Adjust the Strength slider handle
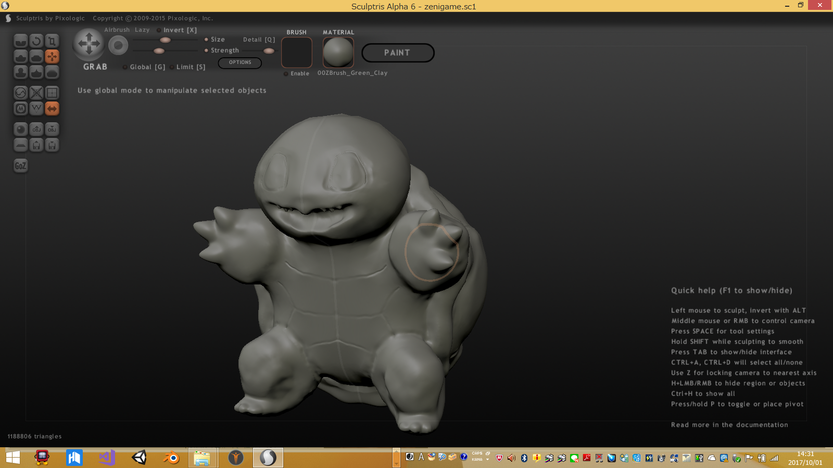The image size is (833, 468). pyautogui.click(x=159, y=51)
